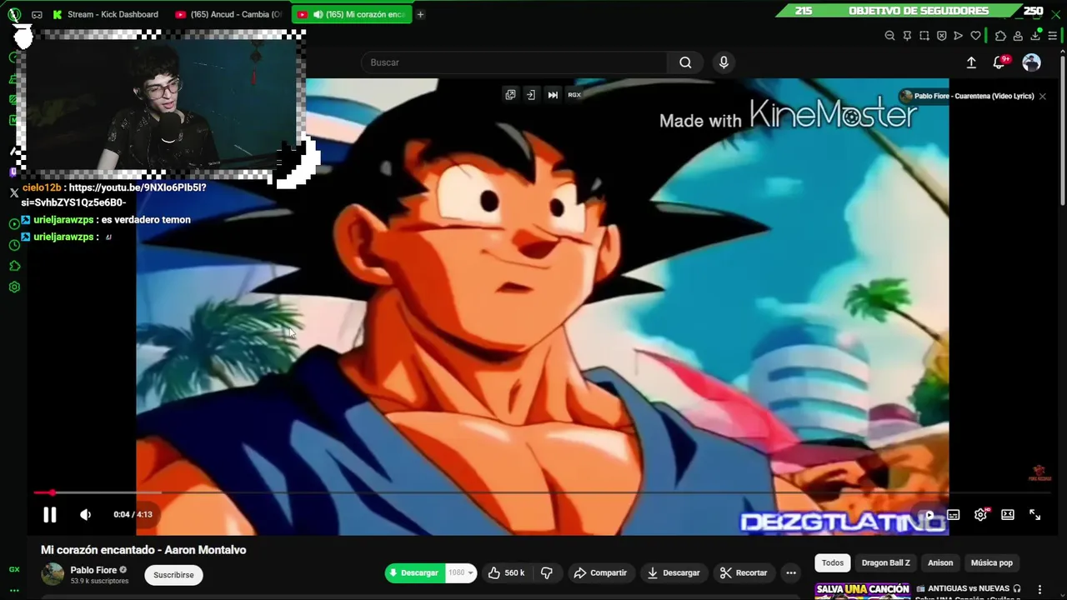
Task: Open cielo12b's youtu.be chat link
Action: (x=114, y=195)
